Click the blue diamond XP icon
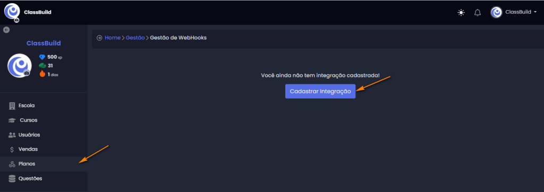Screen dimensions: 544x192 click(42, 57)
